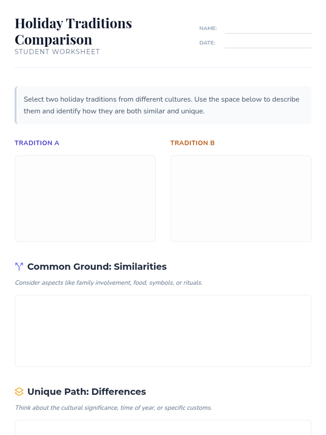Click the Tradition B heading
This screenshot has width=326, height=435.
click(x=192, y=143)
